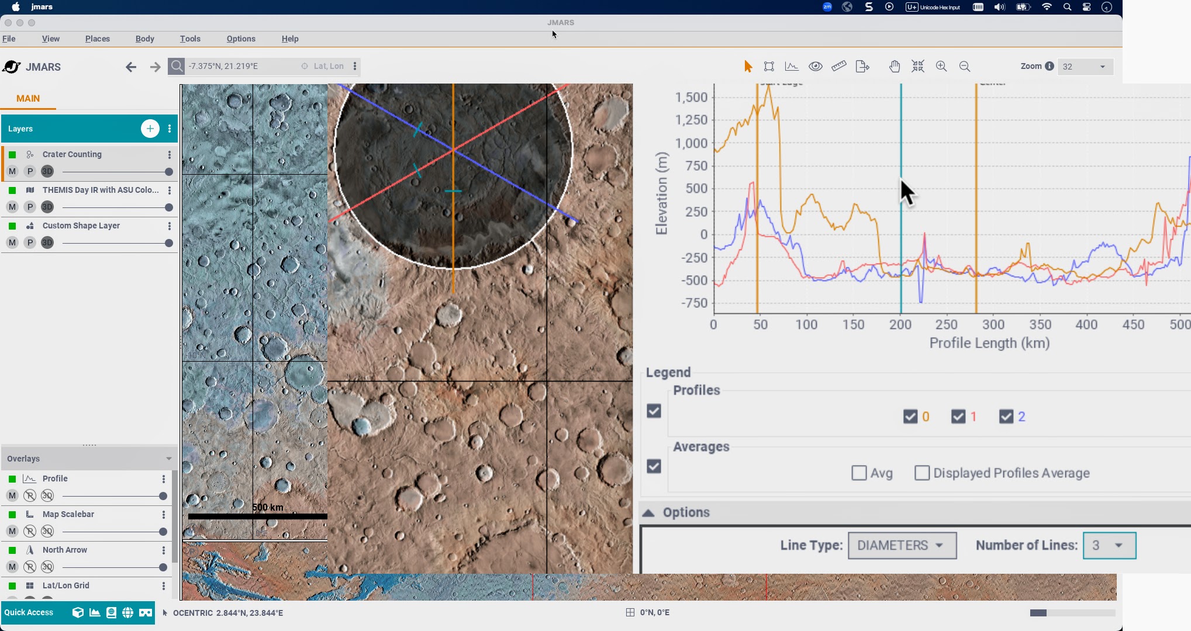The height and width of the screenshot is (631, 1191).
Task: Open the Layers panel kebab menu
Action: (170, 129)
